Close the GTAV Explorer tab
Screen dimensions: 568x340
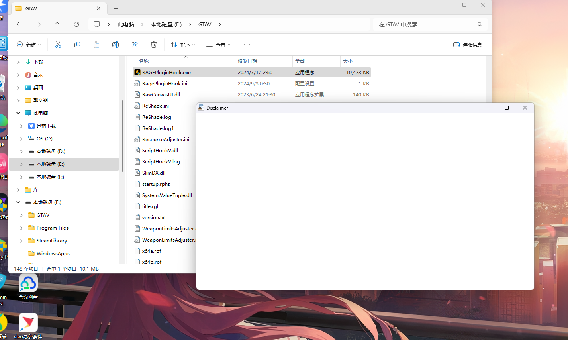[99, 8]
